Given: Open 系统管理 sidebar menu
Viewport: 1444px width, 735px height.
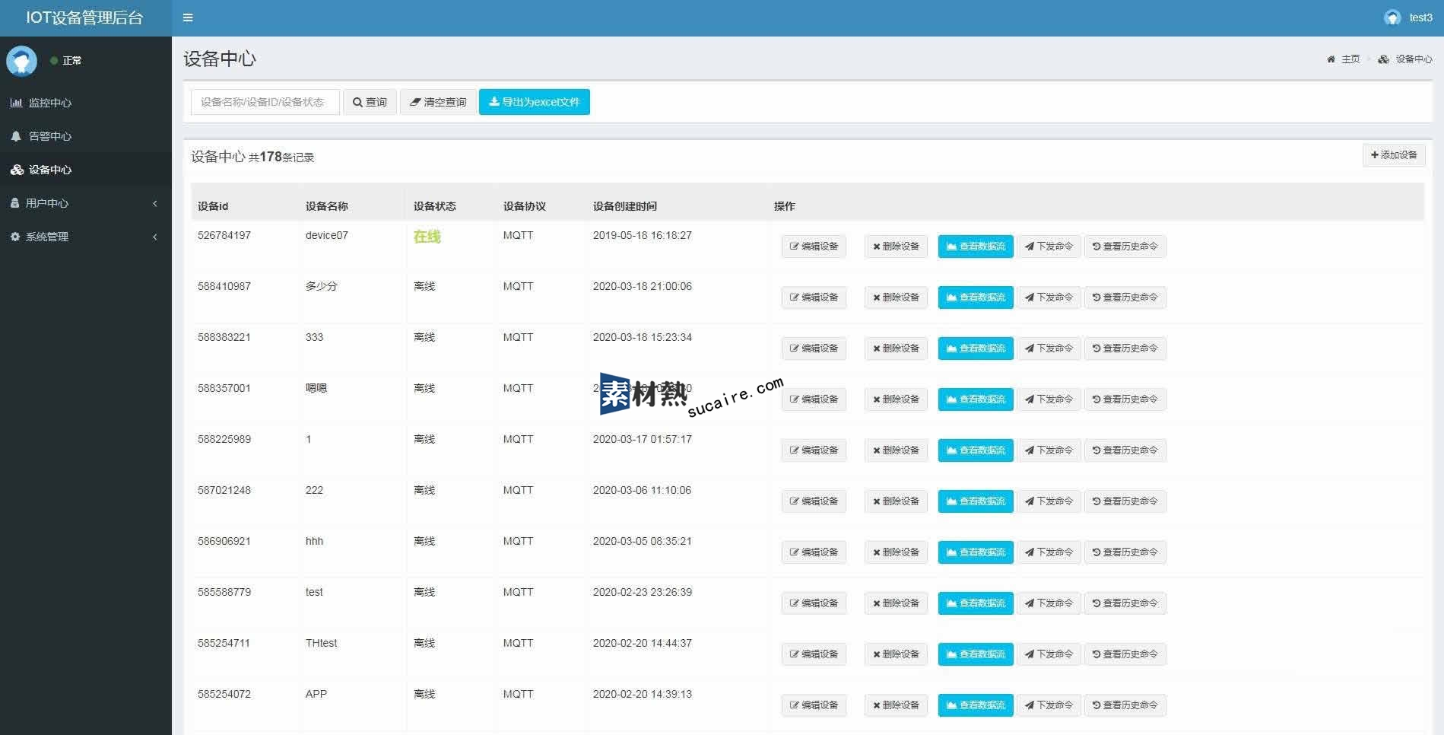Looking at the screenshot, I should (x=85, y=237).
